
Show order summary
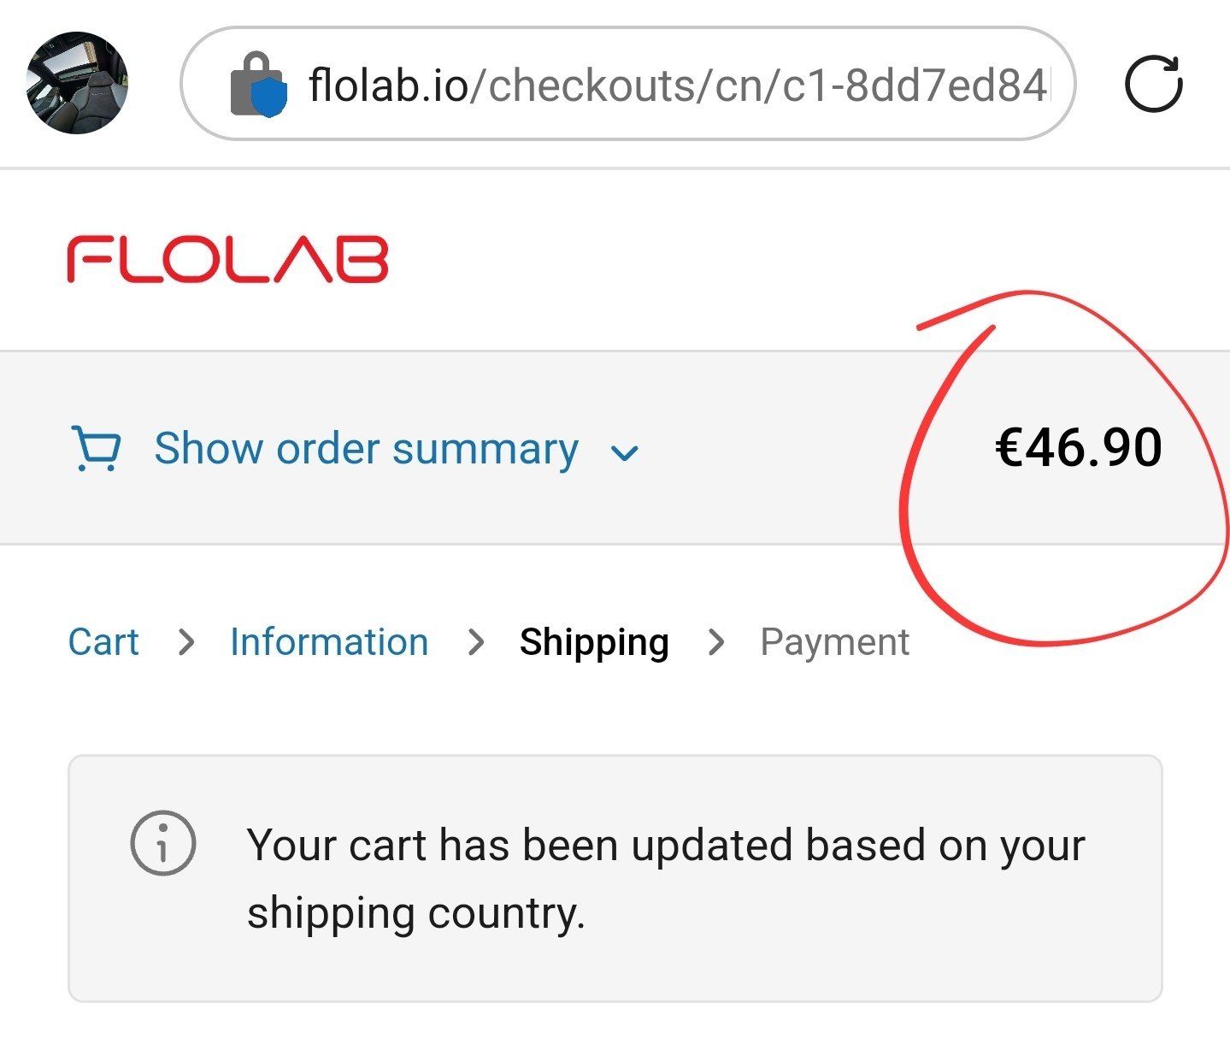[x=366, y=449]
